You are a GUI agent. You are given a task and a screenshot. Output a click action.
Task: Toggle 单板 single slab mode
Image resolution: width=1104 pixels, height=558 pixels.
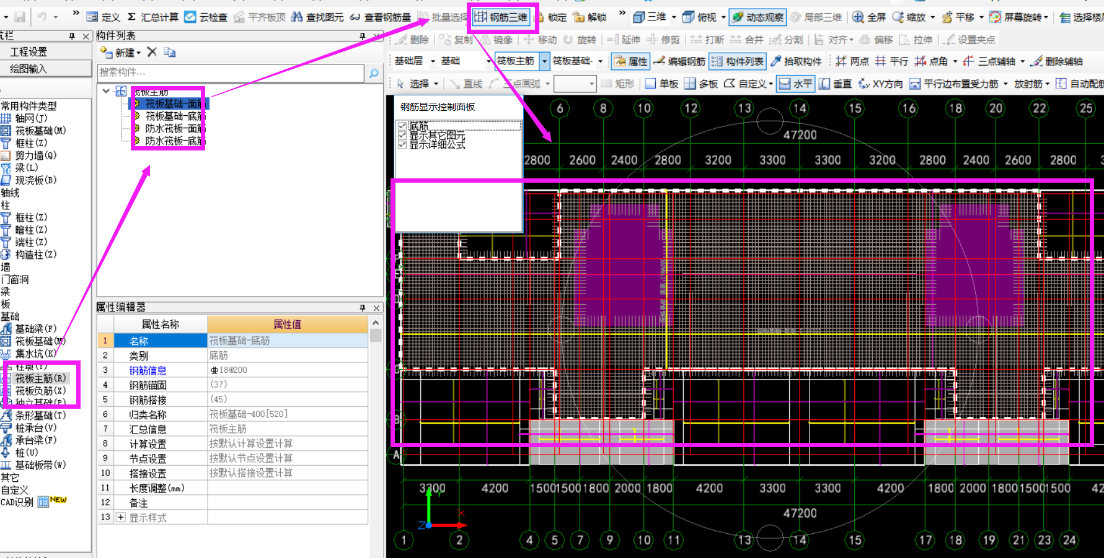(662, 84)
